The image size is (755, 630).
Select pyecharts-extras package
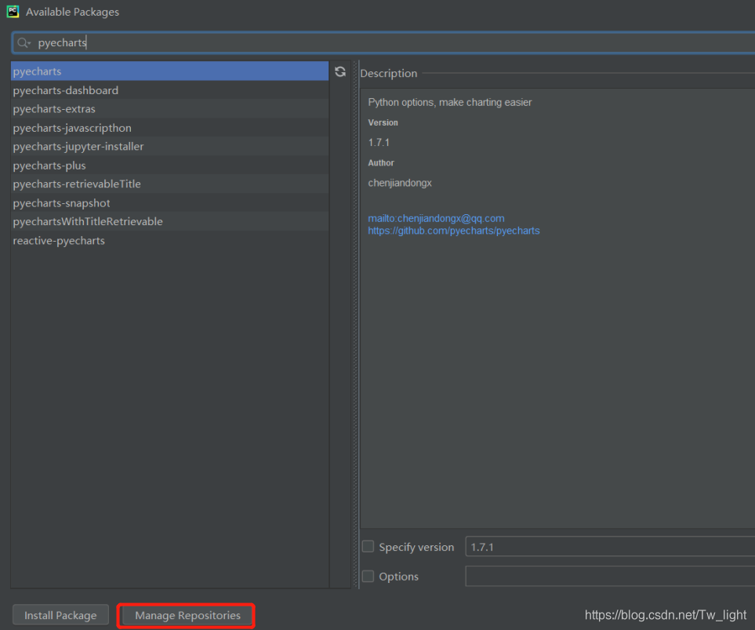(x=169, y=109)
